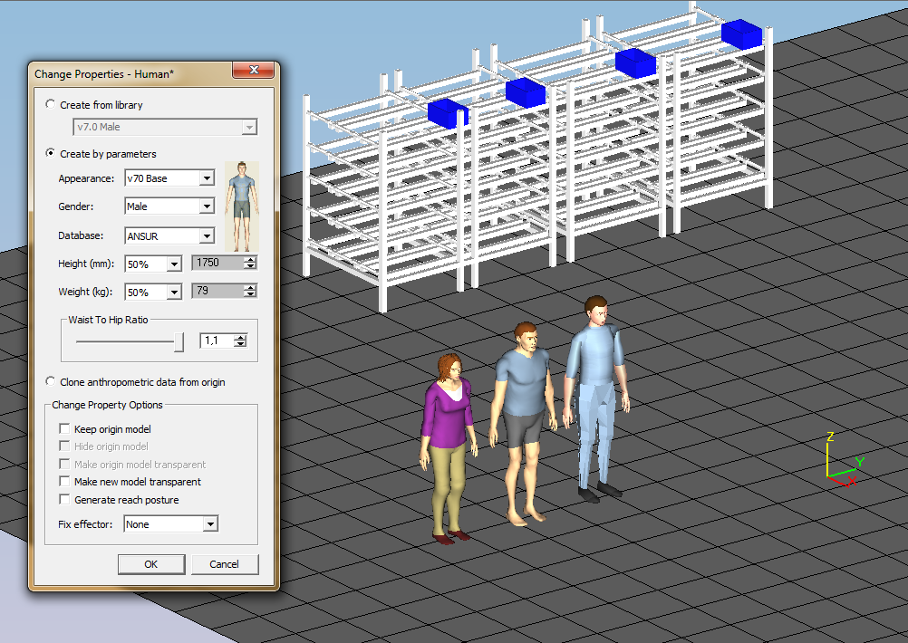Confirm the dialog with OK
This screenshot has height=643, width=908.
click(x=151, y=564)
